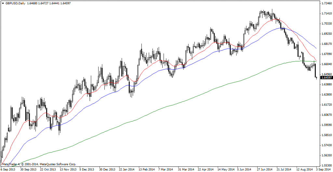333x172 pixels.
Task: Click the 12 Aug 2014 date label
Action: tap(304, 169)
